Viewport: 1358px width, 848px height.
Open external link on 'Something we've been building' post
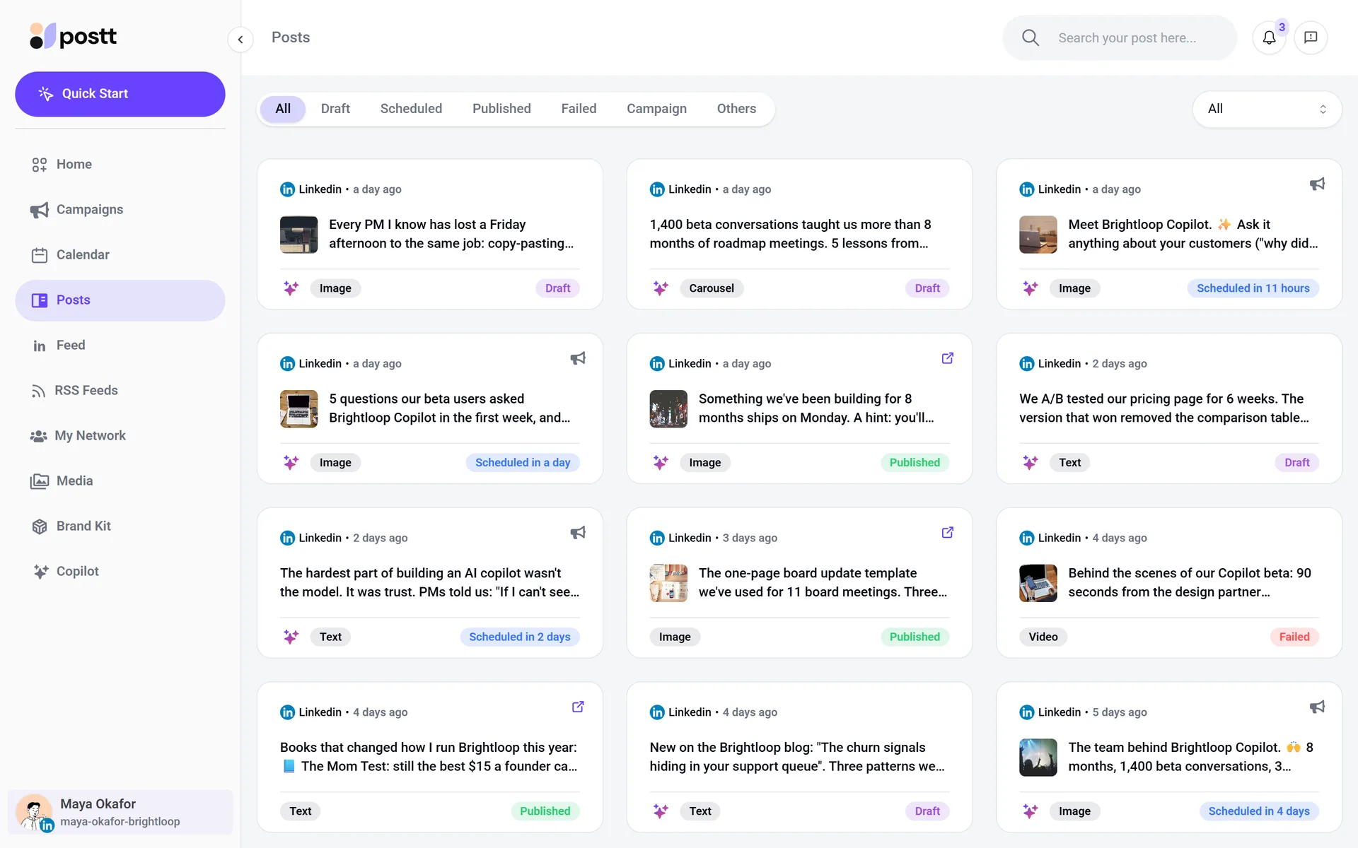(x=948, y=358)
